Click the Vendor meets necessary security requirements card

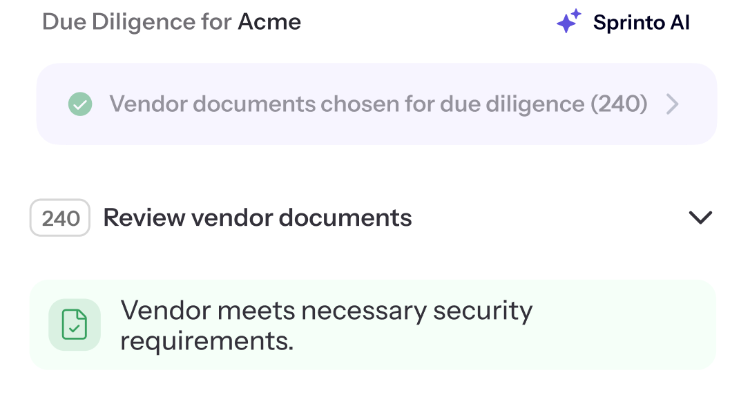[x=373, y=325]
